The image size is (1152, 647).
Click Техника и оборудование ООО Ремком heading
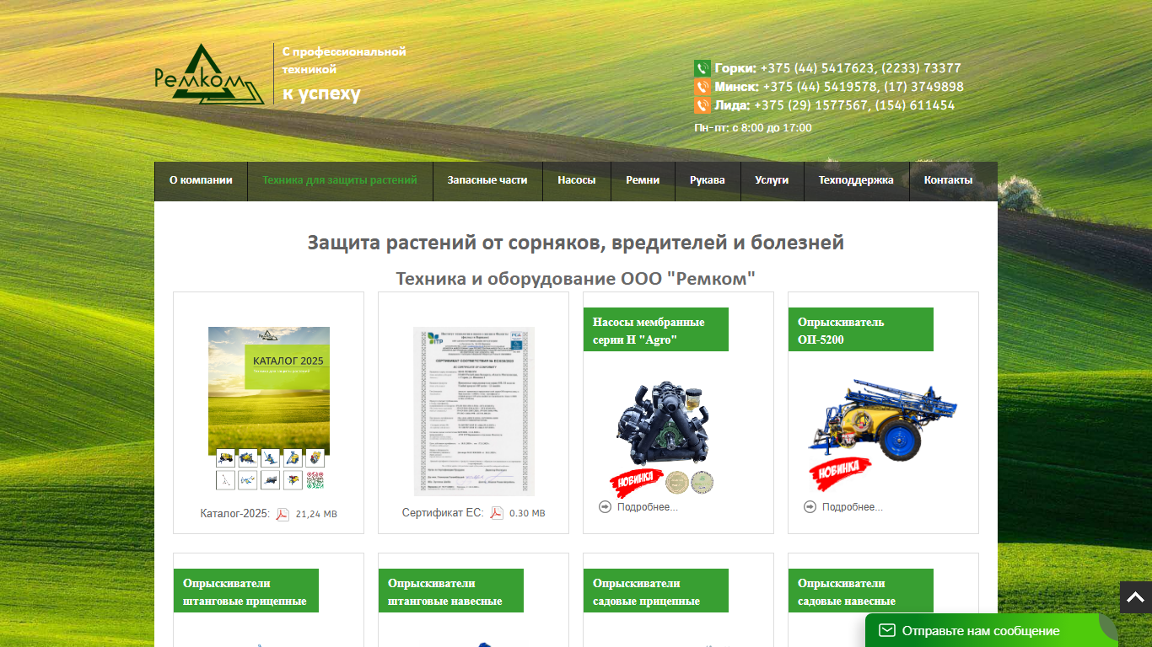pos(576,278)
